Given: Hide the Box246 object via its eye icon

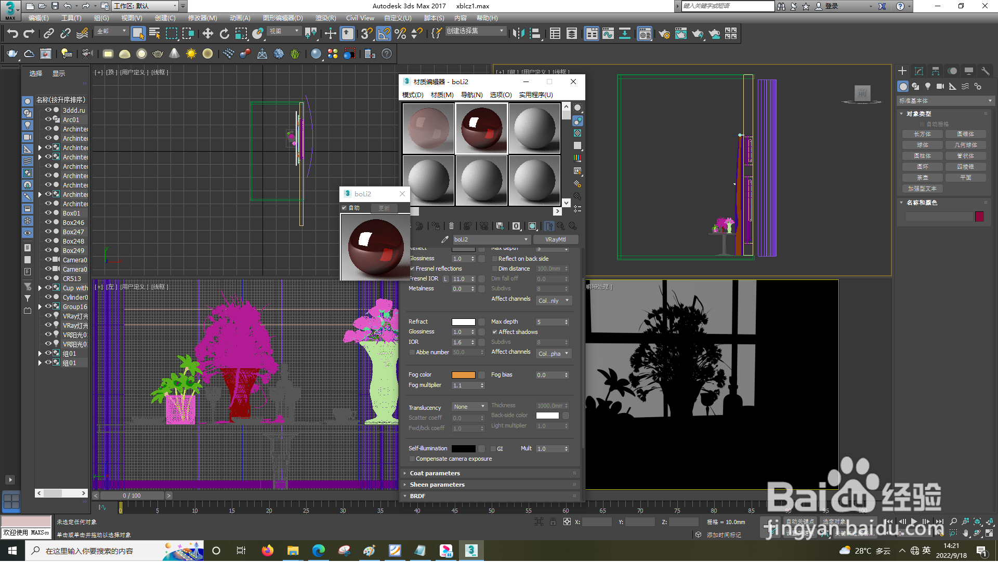Looking at the screenshot, I should click(48, 223).
